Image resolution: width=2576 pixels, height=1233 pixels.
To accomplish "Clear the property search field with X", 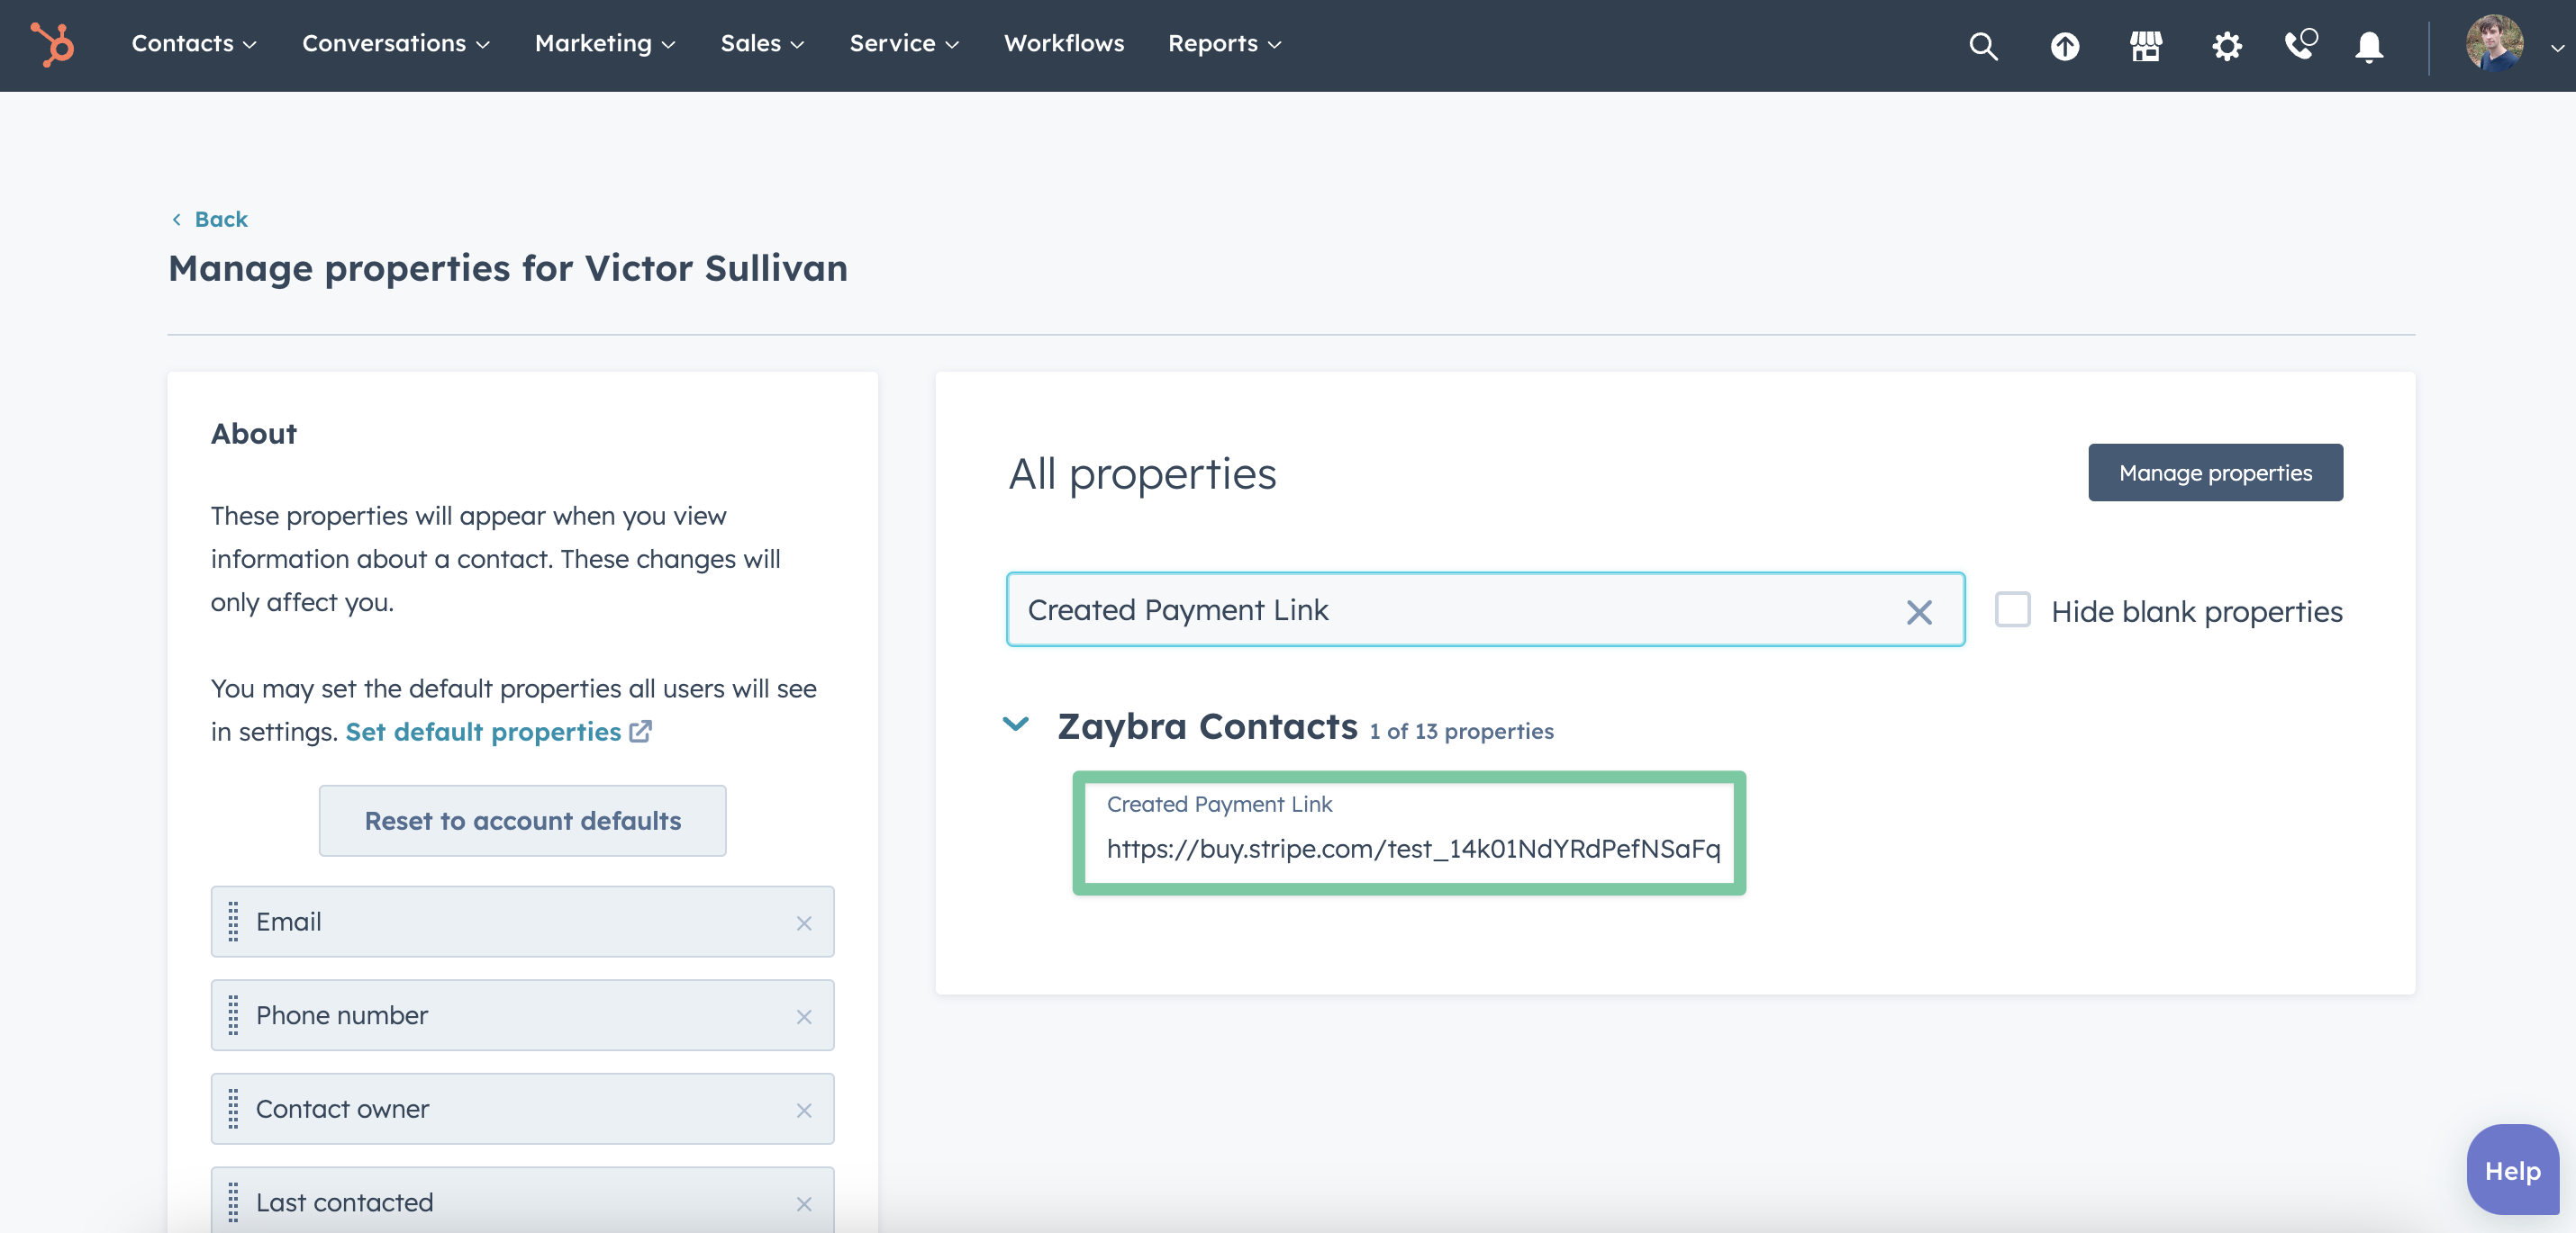I will click(1918, 613).
